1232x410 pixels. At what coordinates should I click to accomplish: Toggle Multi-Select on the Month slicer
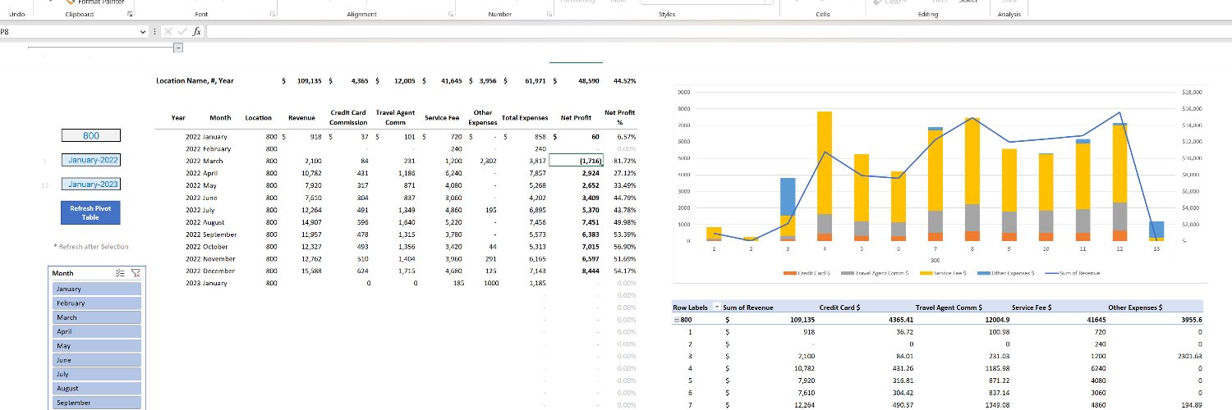tap(121, 273)
